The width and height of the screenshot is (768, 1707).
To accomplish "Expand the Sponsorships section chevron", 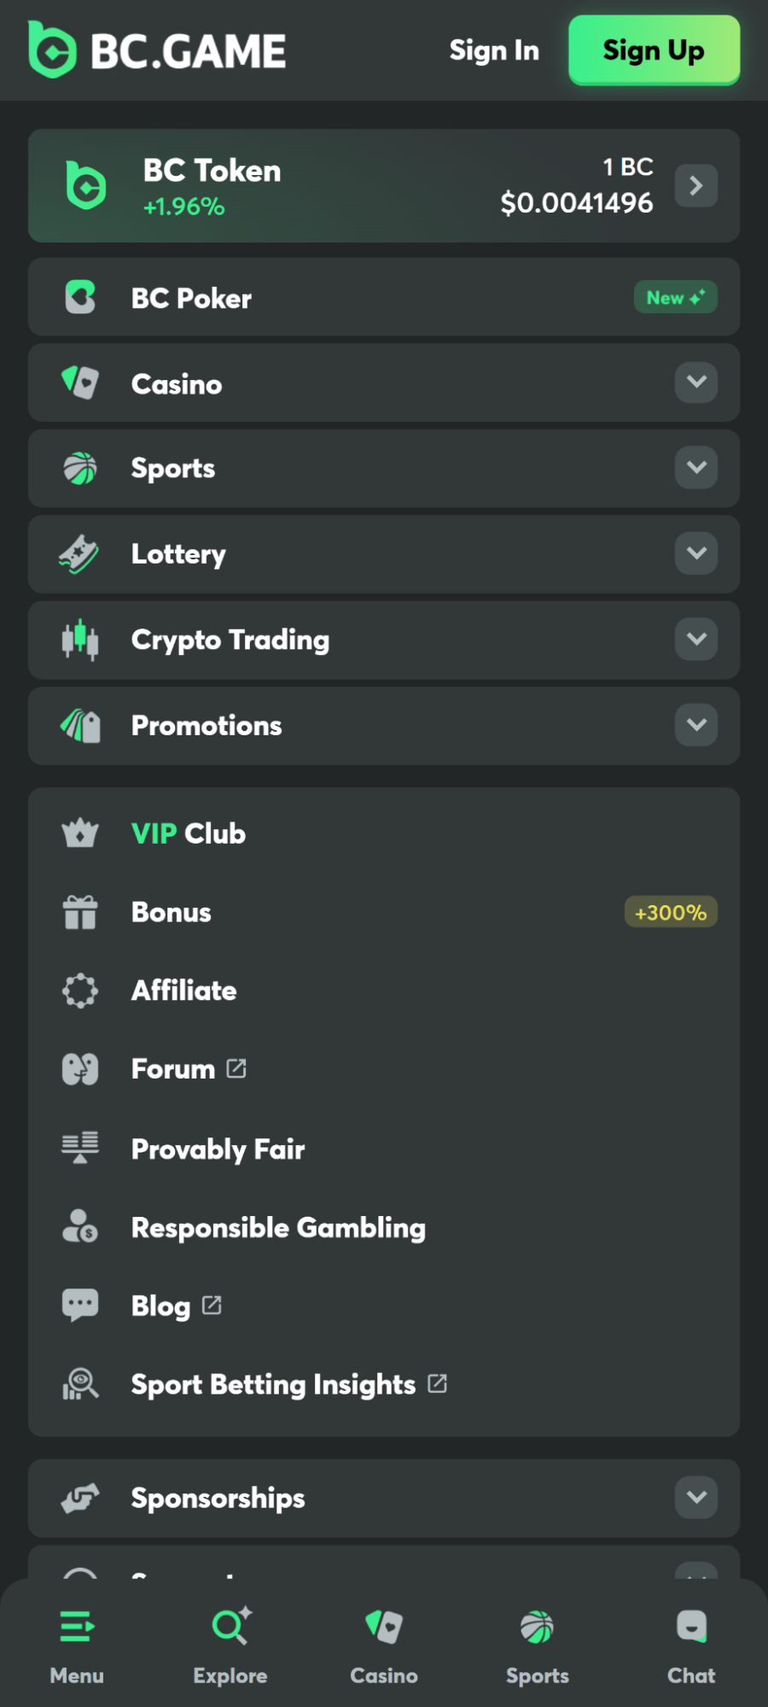I will click(696, 1497).
